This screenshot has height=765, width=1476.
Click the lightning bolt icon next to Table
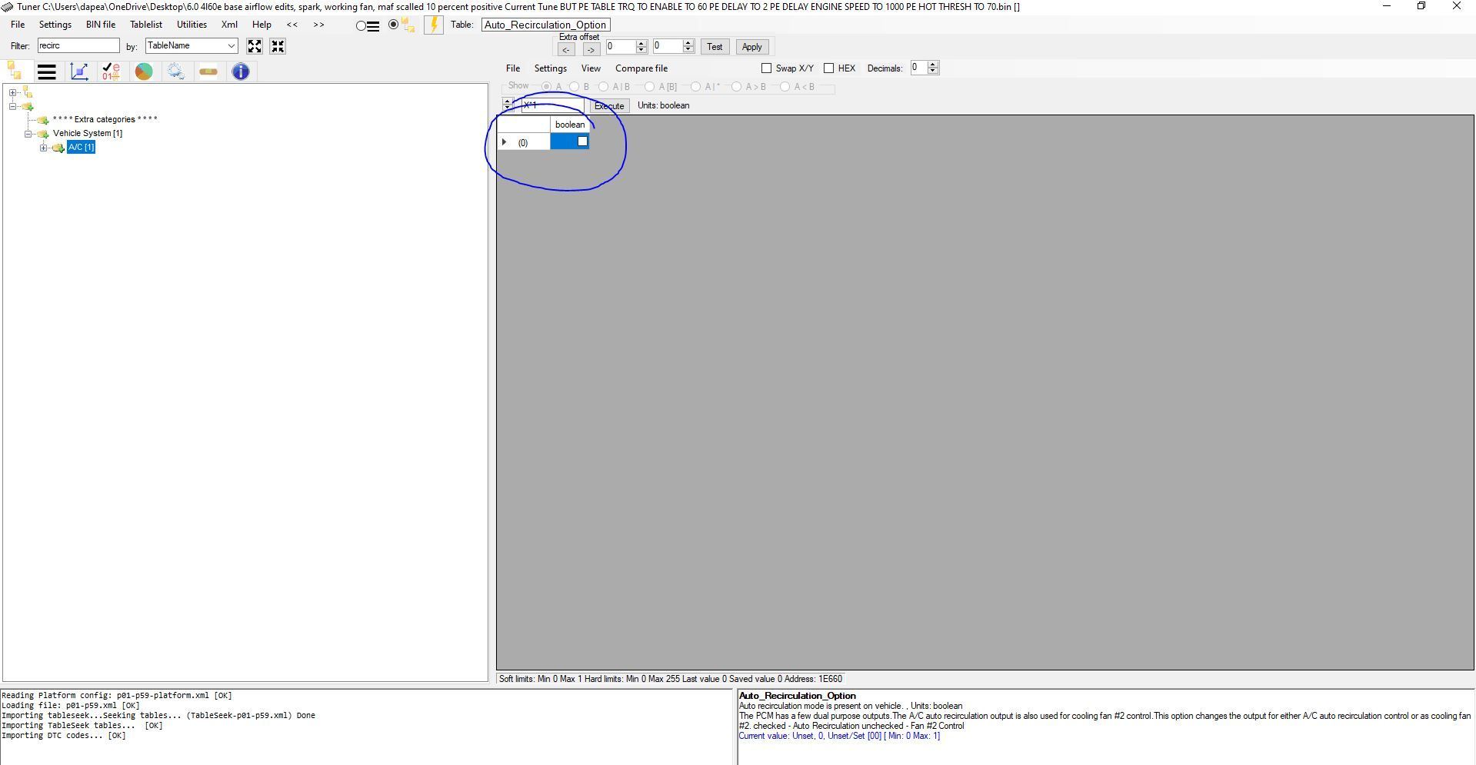(433, 25)
